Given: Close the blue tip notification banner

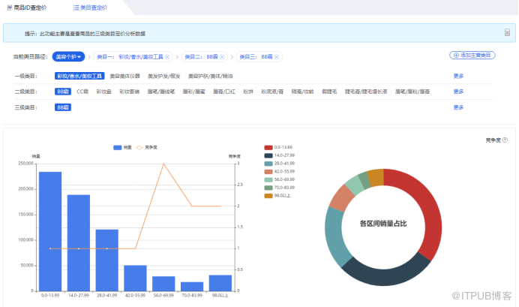Looking at the screenshot, I should coord(508,32).
